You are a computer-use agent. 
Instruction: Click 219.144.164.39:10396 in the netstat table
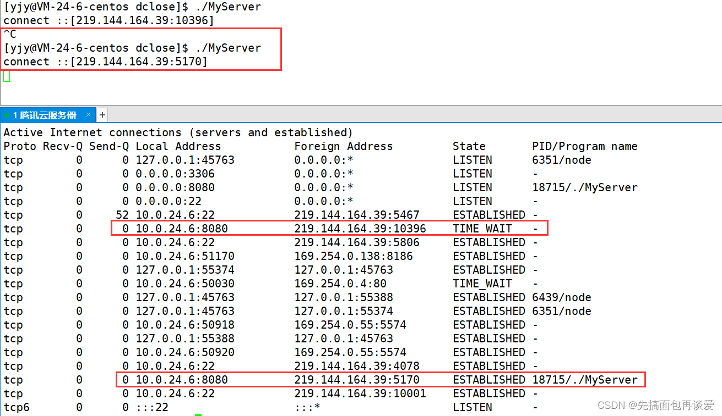point(360,229)
